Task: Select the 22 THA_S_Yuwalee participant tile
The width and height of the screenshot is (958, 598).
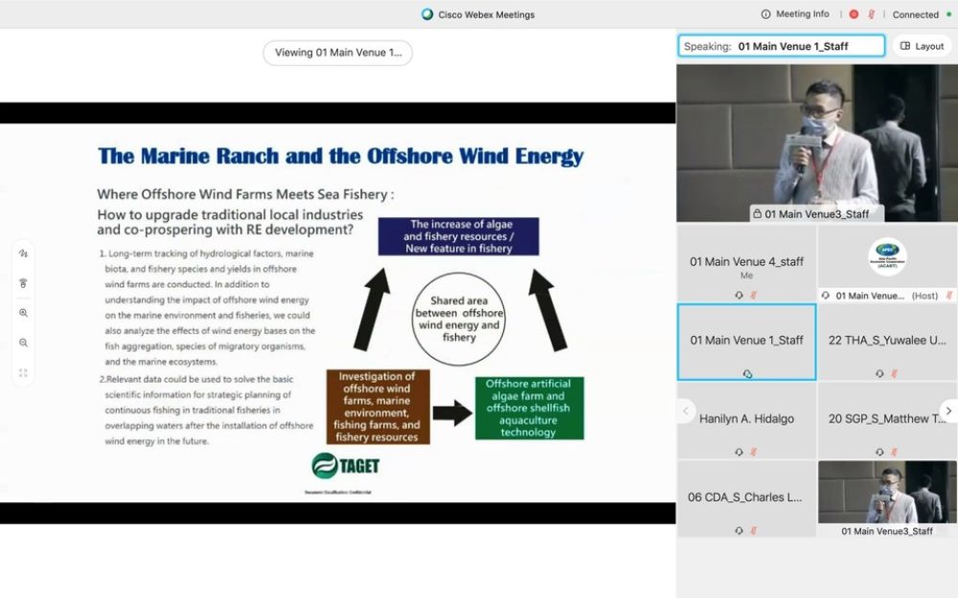Action: [x=887, y=342]
